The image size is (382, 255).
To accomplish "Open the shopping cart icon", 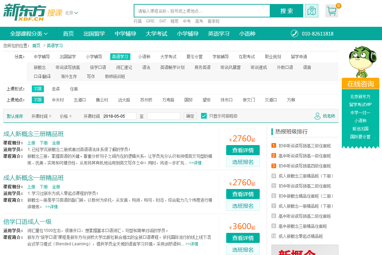I will point(332,11).
